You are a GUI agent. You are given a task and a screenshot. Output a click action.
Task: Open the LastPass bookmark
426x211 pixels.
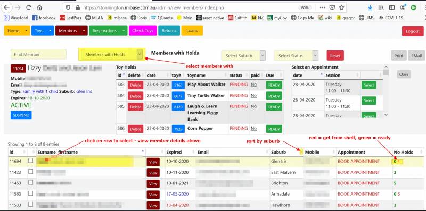[70, 18]
